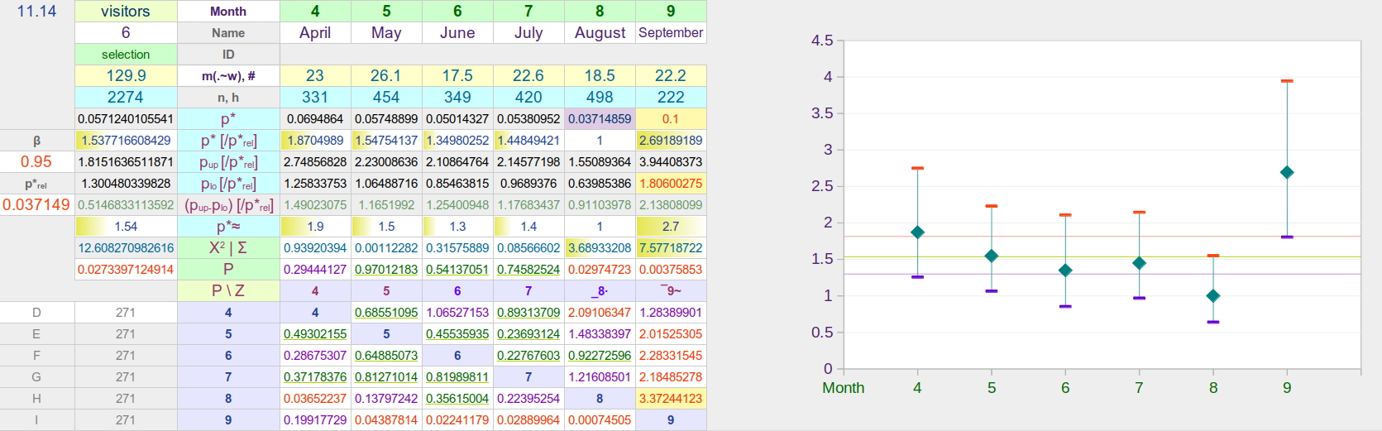Viewport: 1382px width, 431px height.
Task: Click the 'Month' axis label in chart
Action: click(843, 388)
